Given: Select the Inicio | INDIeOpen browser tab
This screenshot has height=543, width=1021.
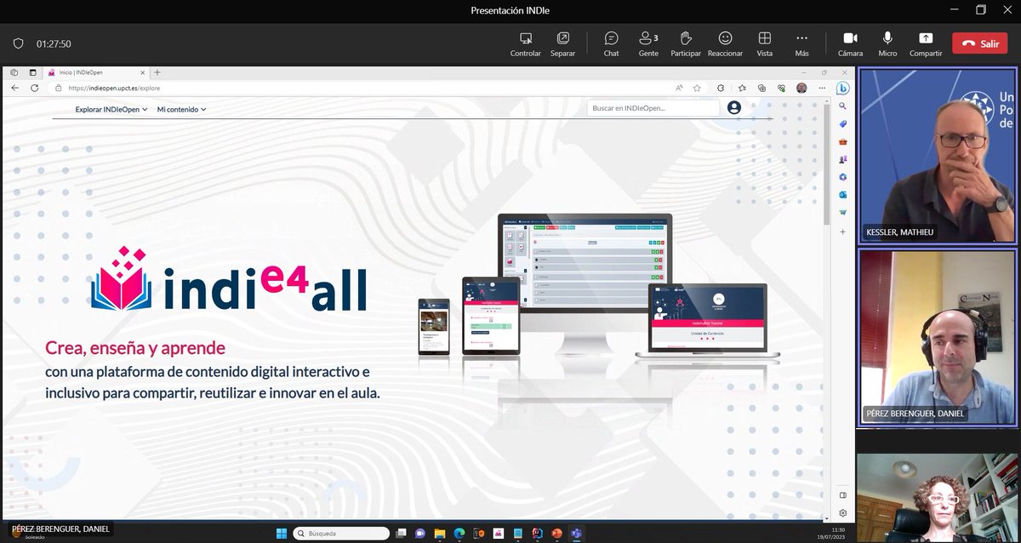Looking at the screenshot, I should pos(96,72).
